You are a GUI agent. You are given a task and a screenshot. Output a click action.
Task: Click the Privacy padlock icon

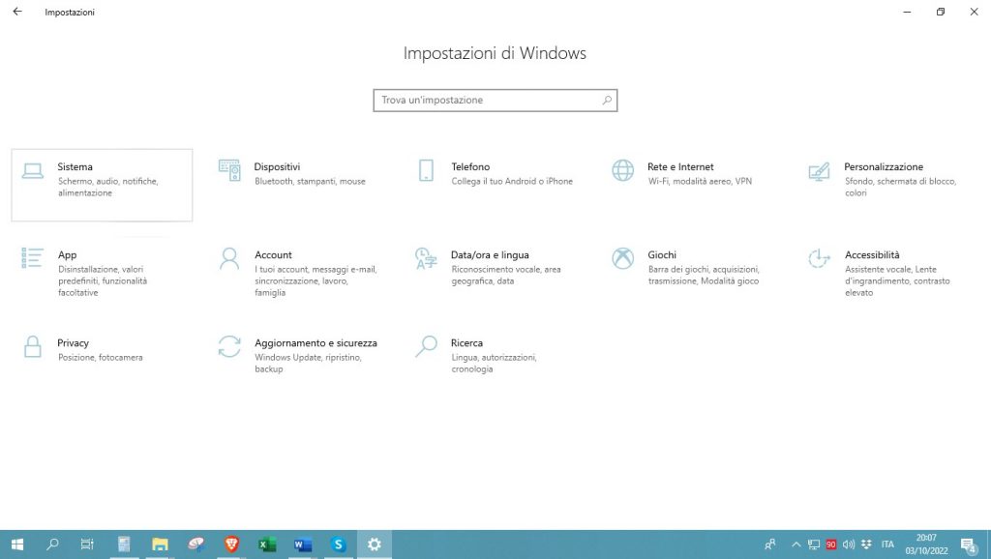coord(33,346)
